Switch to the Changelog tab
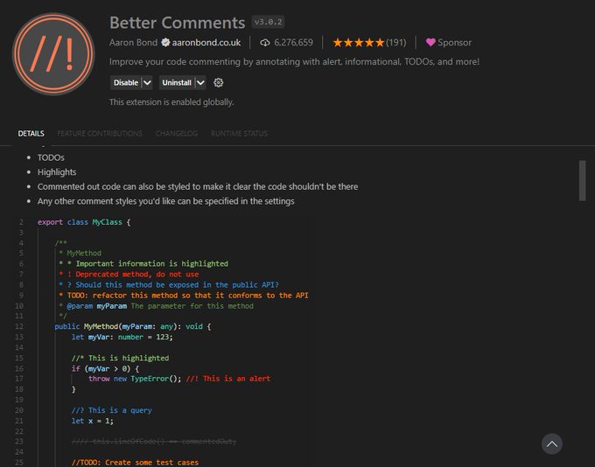Image resolution: width=595 pixels, height=467 pixels. point(177,134)
